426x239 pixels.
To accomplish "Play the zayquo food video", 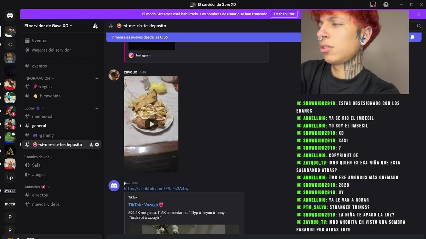I will pyautogui.click(x=151, y=124).
